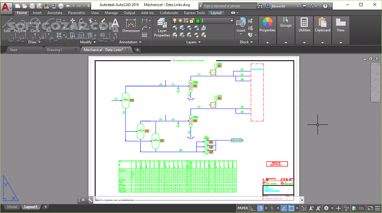Expand the Annotation panel
The image size is (382, 213).
point(130,42)
